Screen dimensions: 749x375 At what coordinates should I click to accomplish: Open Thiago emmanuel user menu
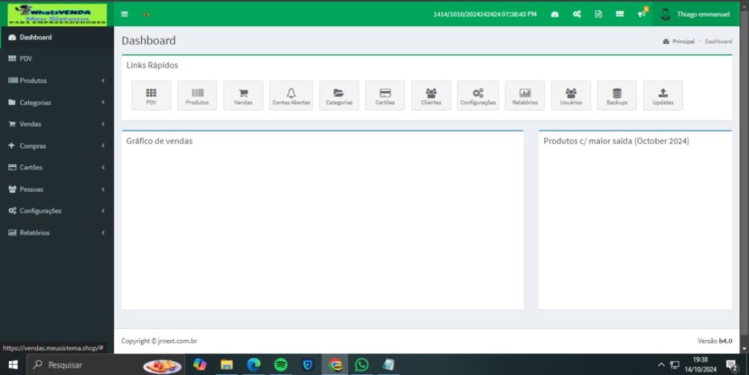pos(695,15)
